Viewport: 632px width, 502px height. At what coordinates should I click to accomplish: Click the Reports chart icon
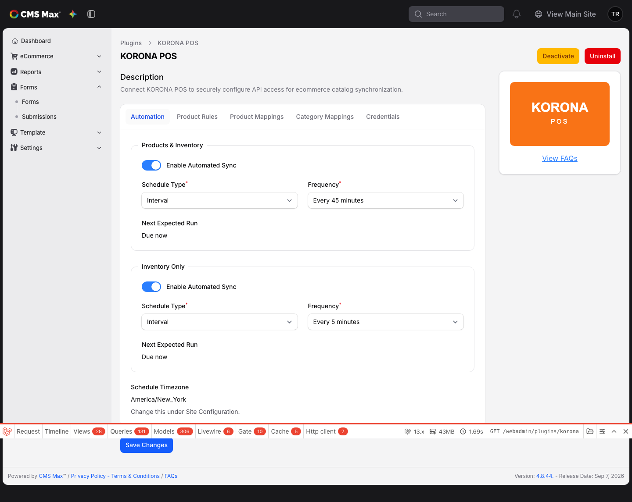(x=14, y=72)
